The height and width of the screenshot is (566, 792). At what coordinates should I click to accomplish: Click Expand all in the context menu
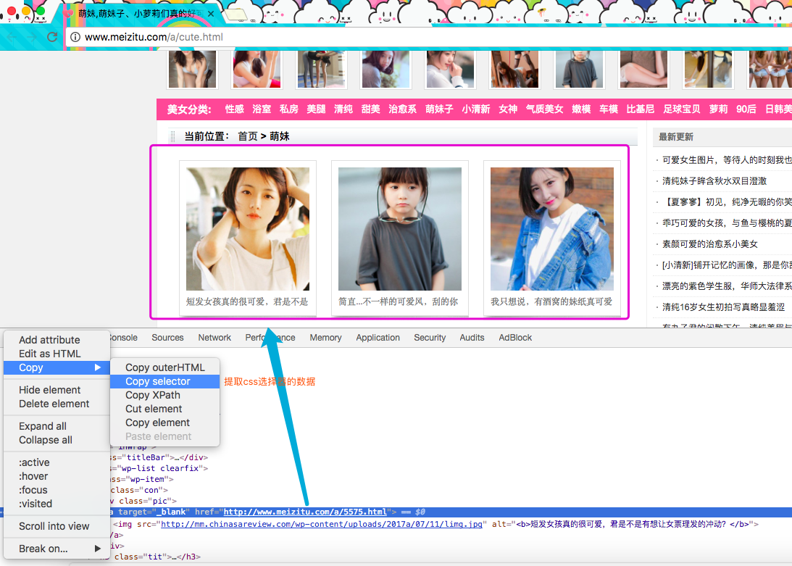(x=43, y=426)
